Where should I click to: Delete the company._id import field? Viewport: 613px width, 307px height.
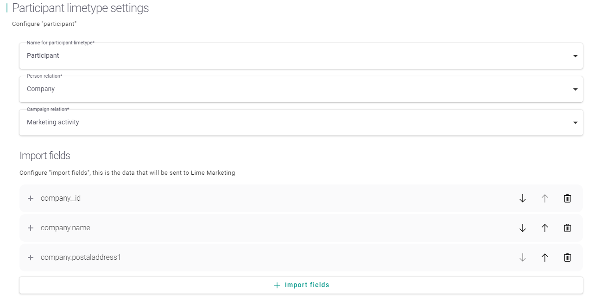567,198
